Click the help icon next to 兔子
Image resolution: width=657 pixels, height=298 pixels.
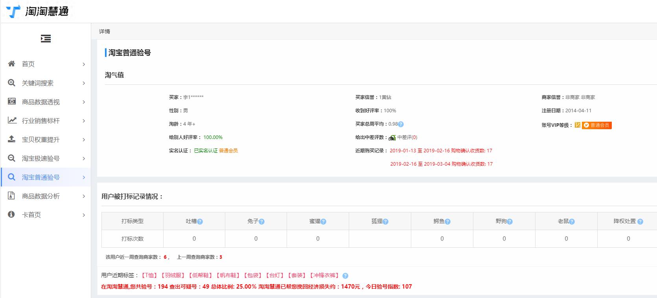(261, 221)
